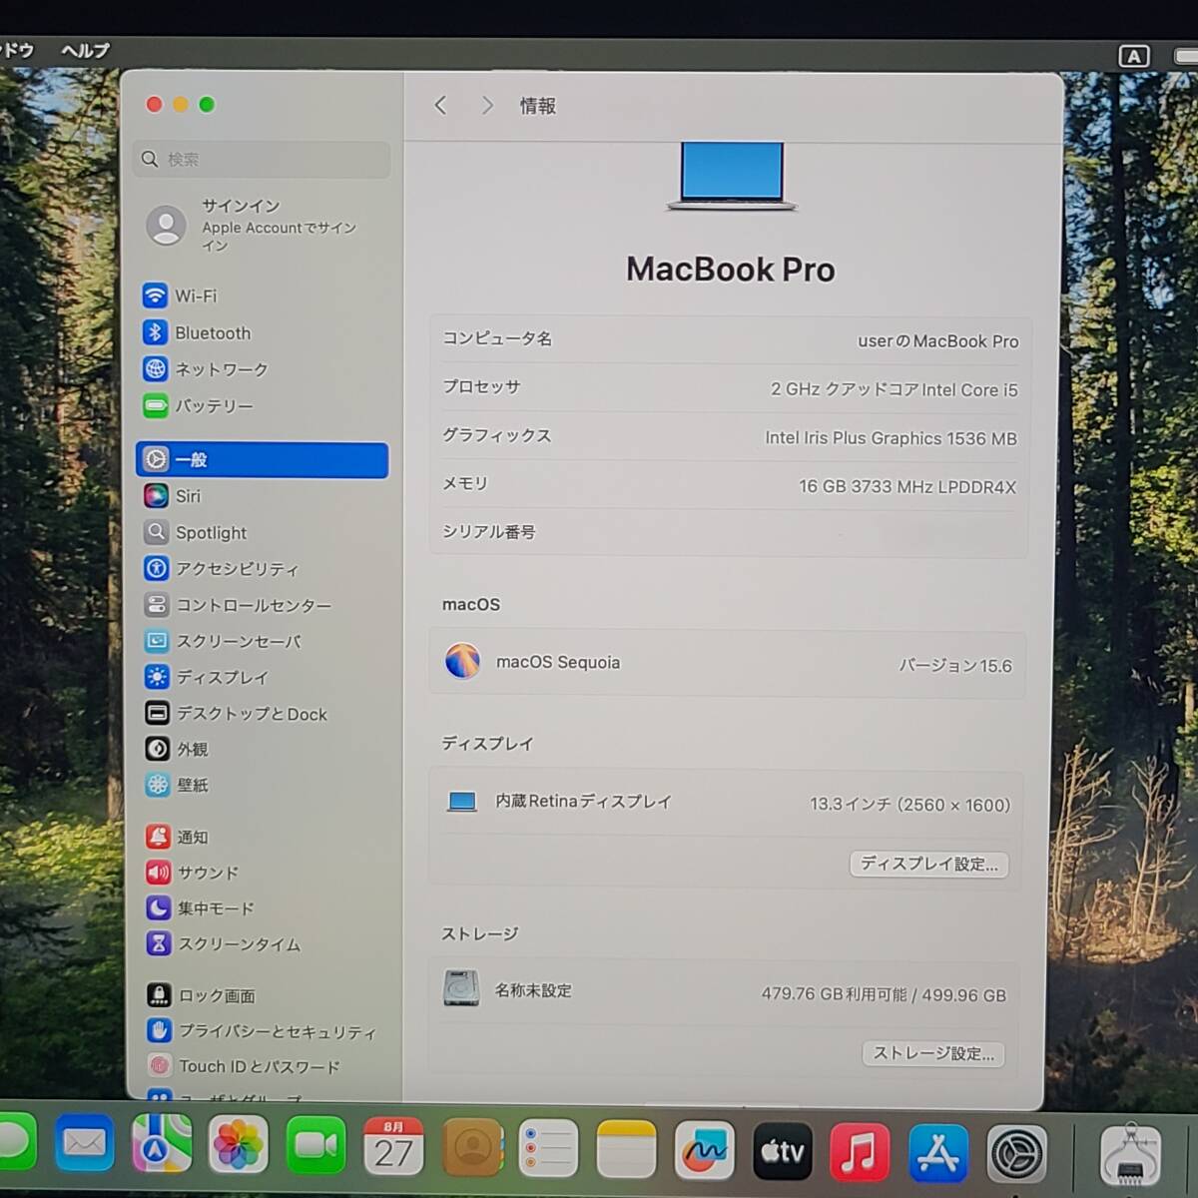Launch Mail from the Dock
The height and width of the screenshot is (1198, 1198).
pyautogui.click(x=85, y=1143)
